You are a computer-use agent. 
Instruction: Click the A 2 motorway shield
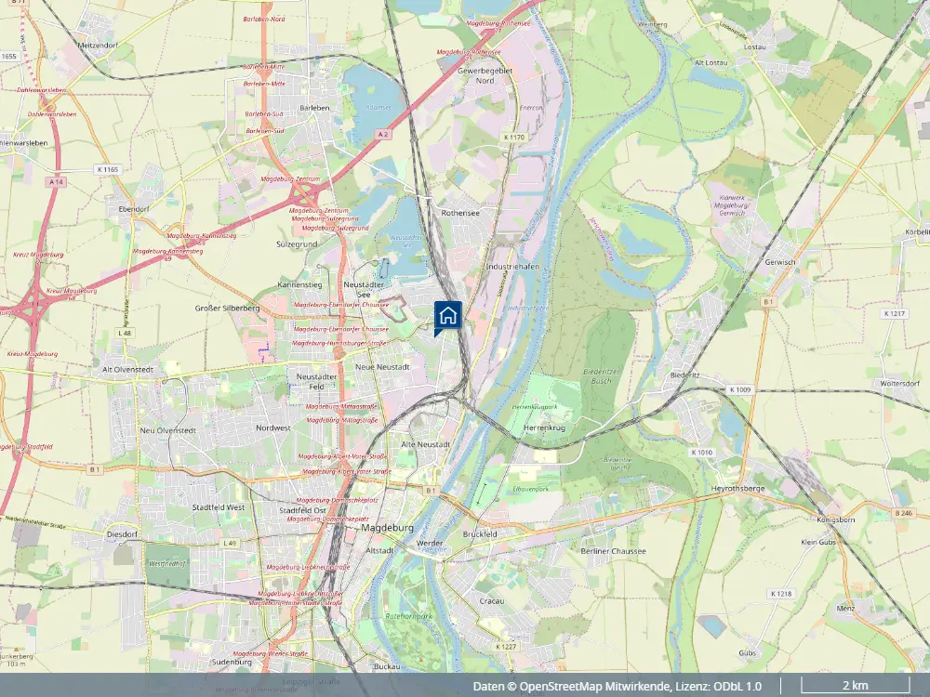384,135
